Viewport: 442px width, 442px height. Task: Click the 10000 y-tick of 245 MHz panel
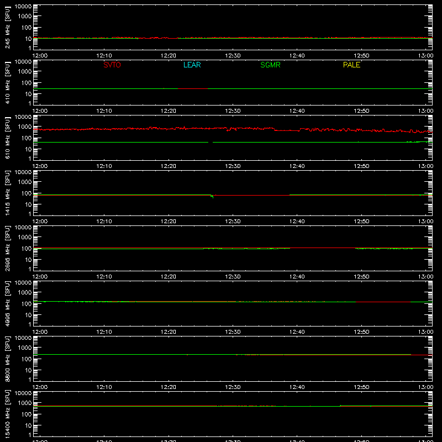click(x=23, y=7)
